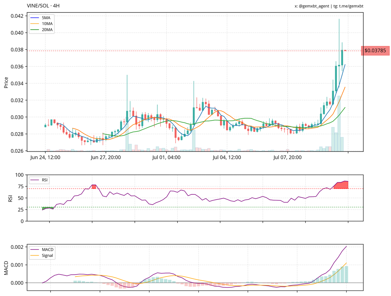
Task: Select the 5MA legend entry
Action: 42,18
